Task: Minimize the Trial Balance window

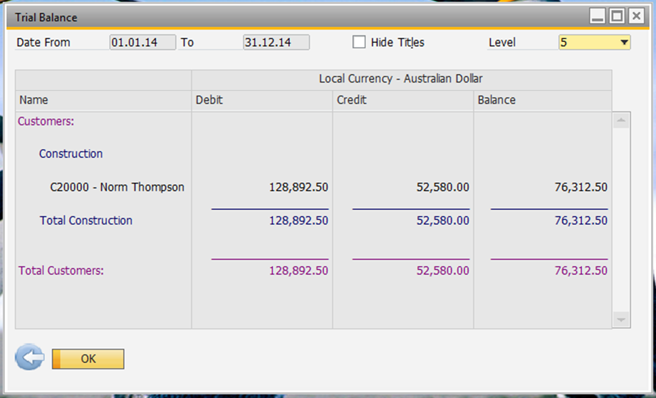Action: (598, 16)
